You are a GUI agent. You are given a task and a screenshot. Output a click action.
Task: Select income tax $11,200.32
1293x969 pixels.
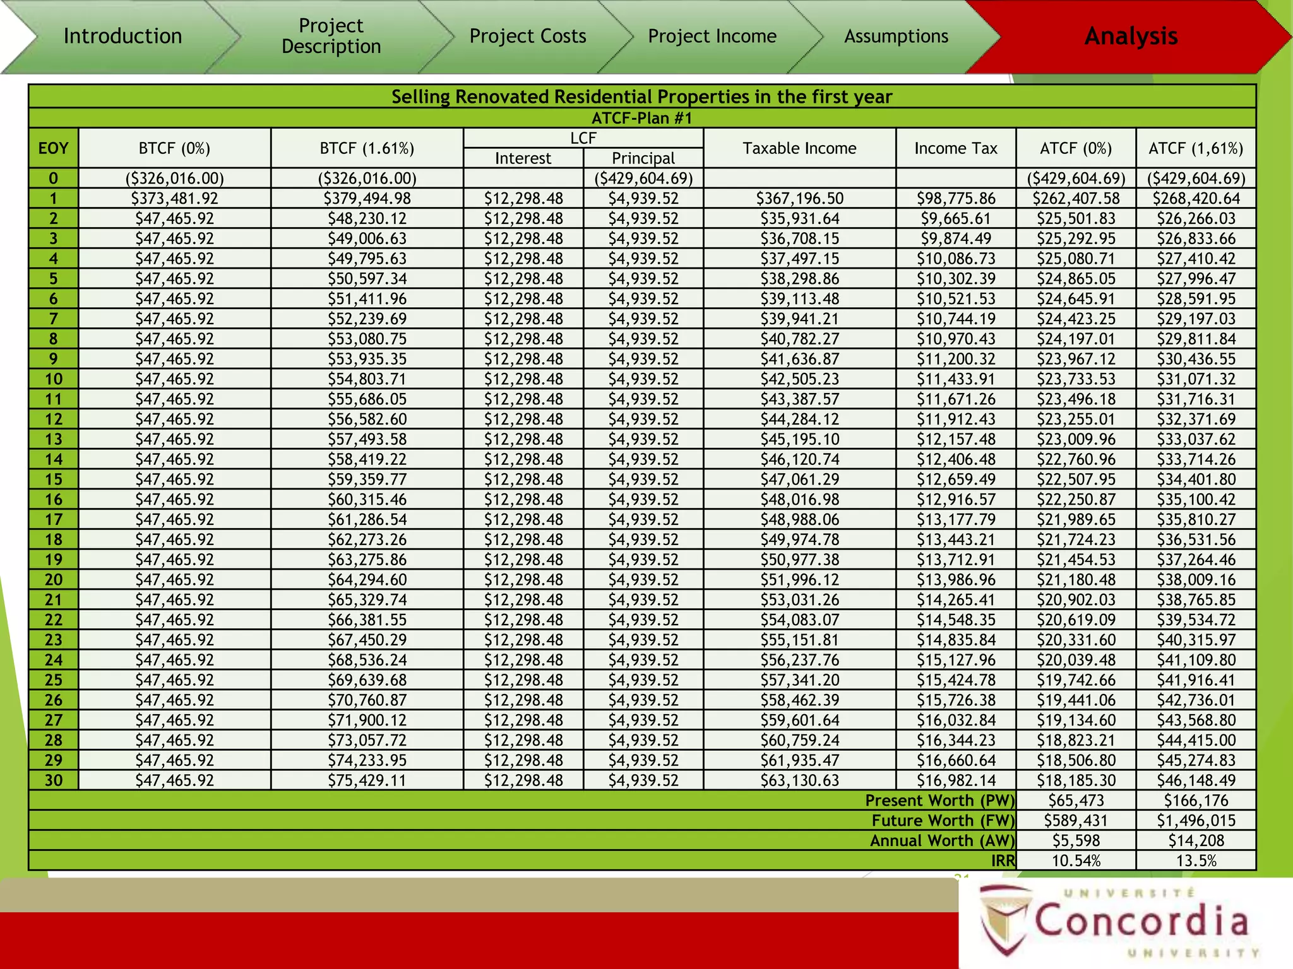pyautogui.click(x=956, y=359)
